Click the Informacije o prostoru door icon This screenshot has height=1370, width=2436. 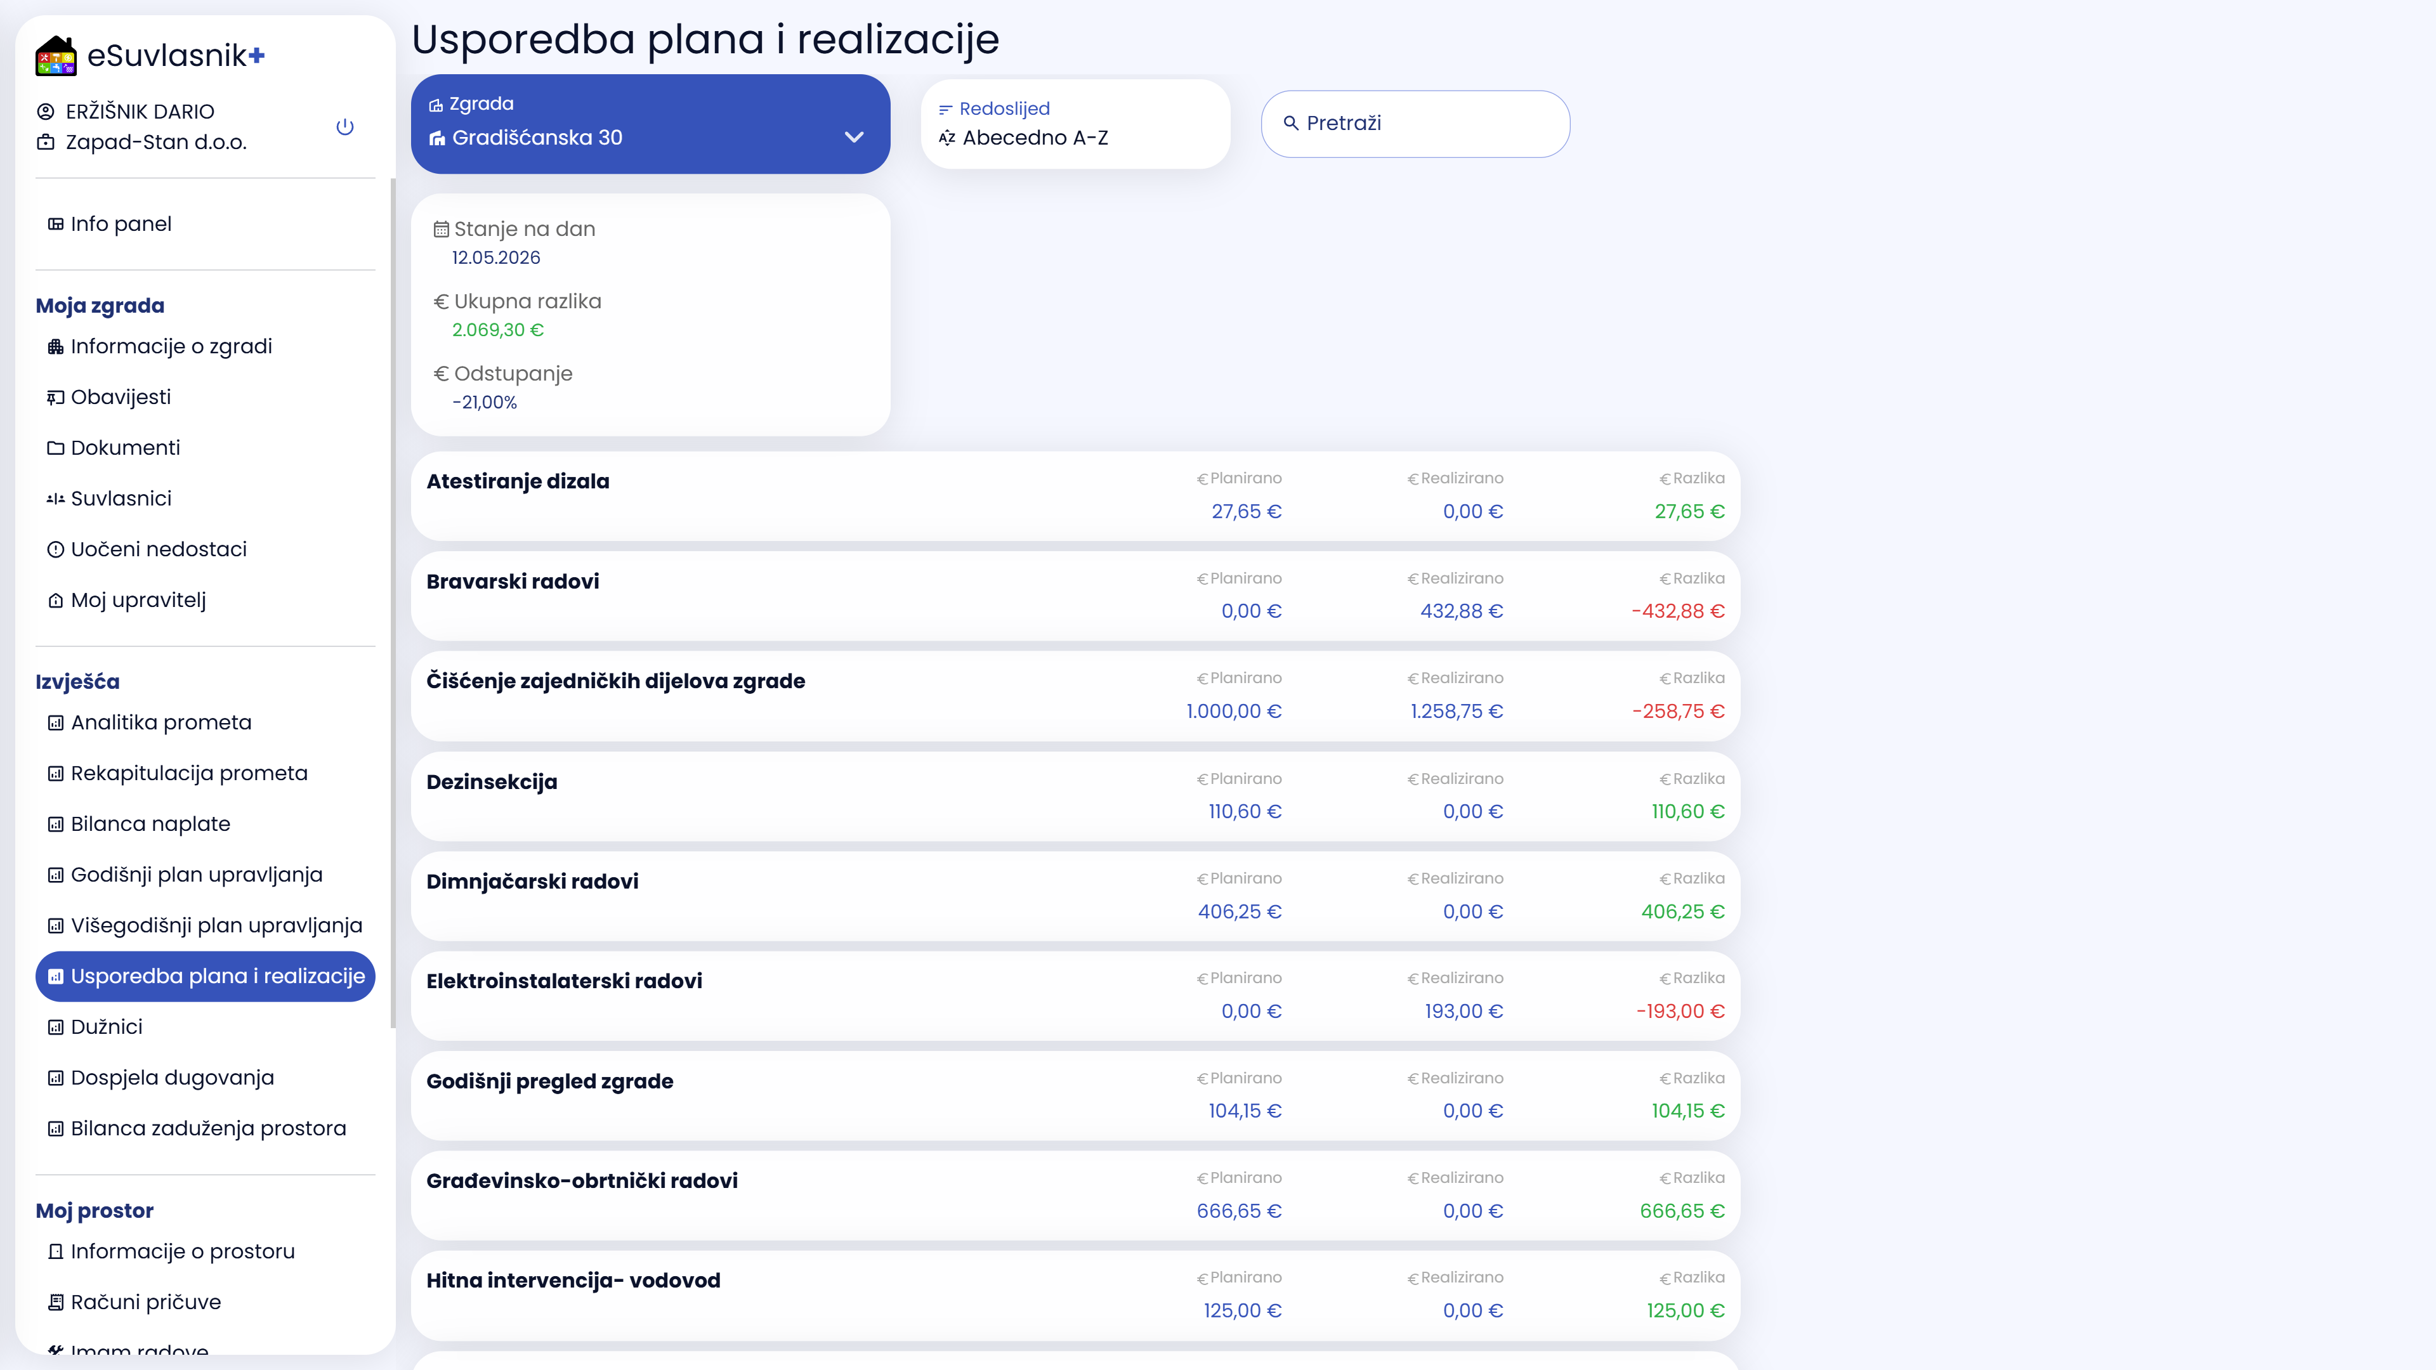56,1252
